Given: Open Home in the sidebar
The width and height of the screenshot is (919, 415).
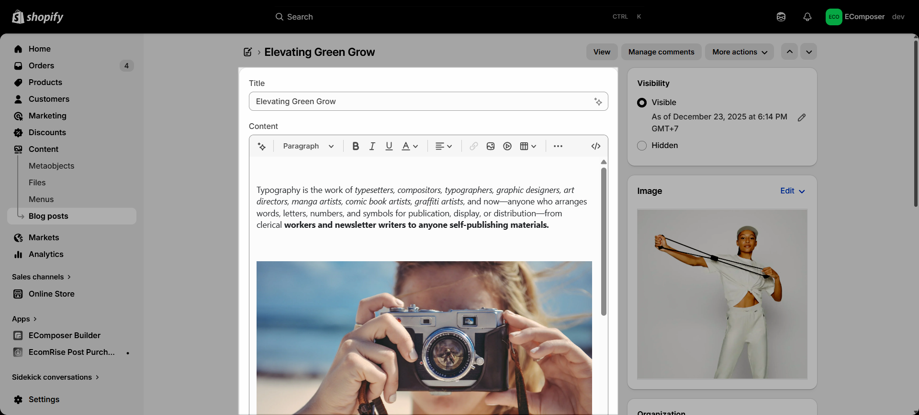Looking at the screenshot, I should coord(72,49).
